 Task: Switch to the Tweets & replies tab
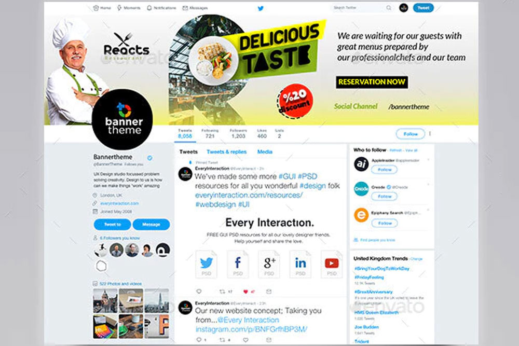[226, 152]
